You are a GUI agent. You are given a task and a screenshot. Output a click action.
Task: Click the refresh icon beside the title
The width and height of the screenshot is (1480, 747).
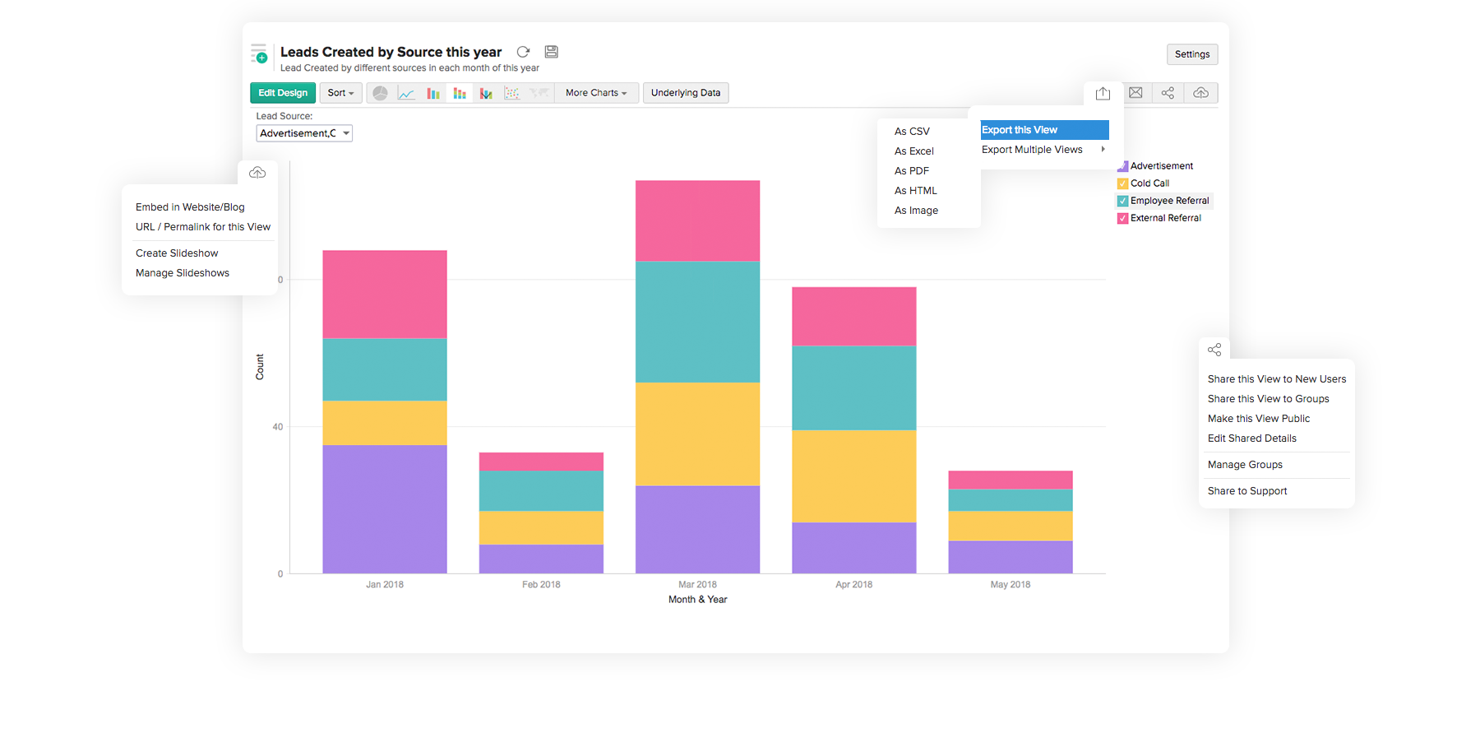pos(523,52)
